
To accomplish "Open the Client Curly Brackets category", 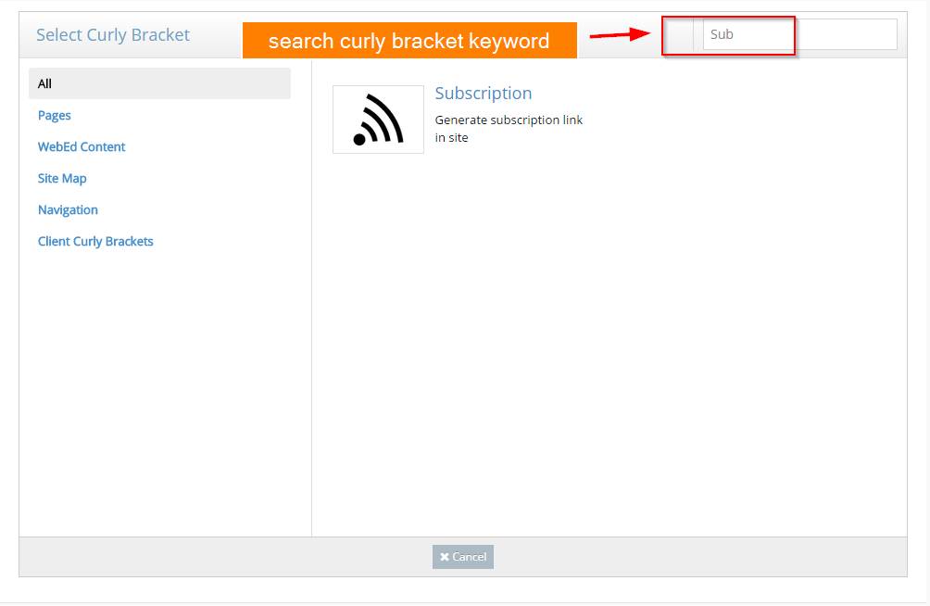I will tap(95, 242).
